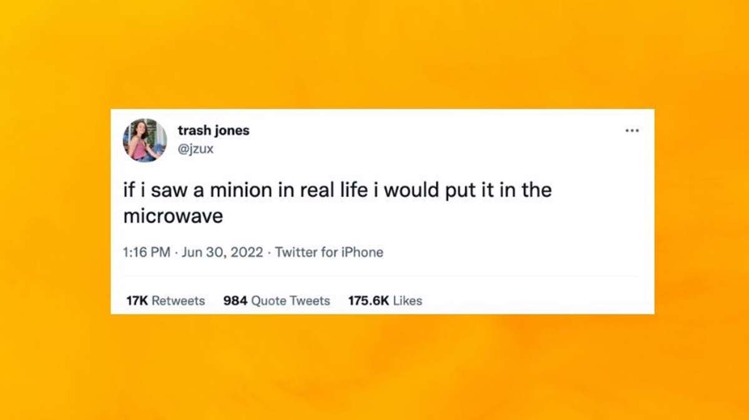749x420 pixels.
Task: Show who liked via Likes label
Action: point(408,301)
